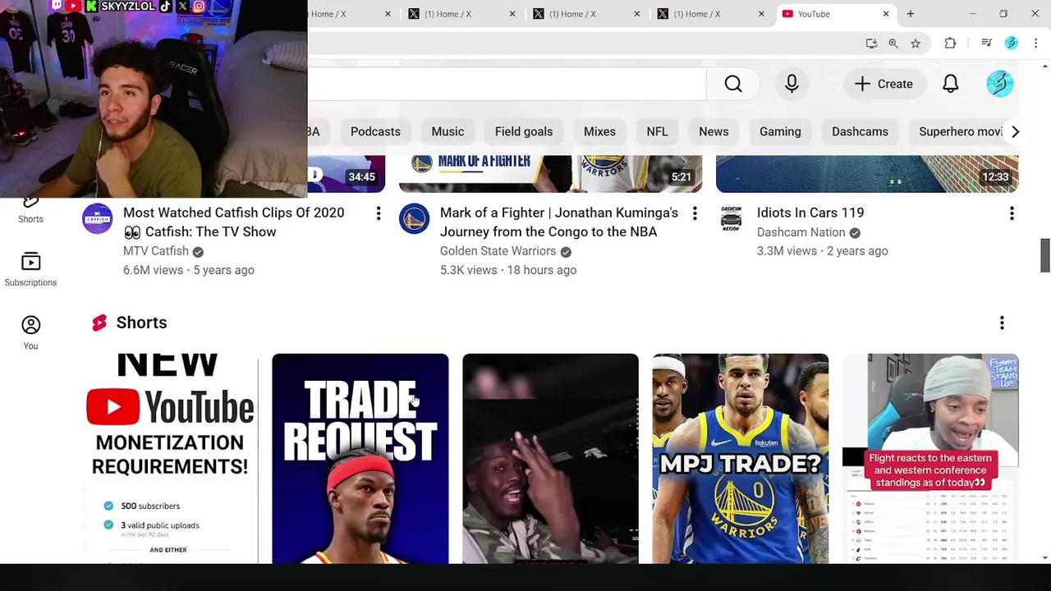
Task: Select the News filter chip
Action: point(714,131)
